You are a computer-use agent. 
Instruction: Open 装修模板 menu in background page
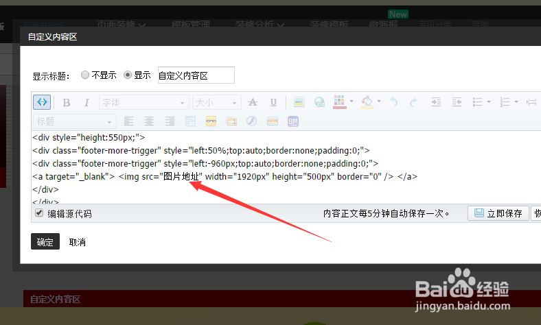(x=329, y=24)
